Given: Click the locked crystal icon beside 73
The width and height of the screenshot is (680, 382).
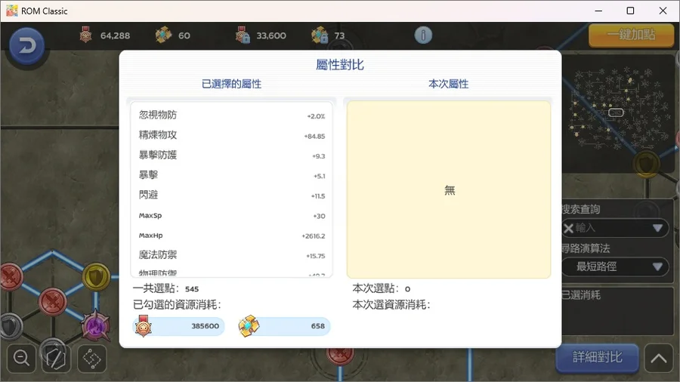Looking at the screenshot, I should point(320,35).
